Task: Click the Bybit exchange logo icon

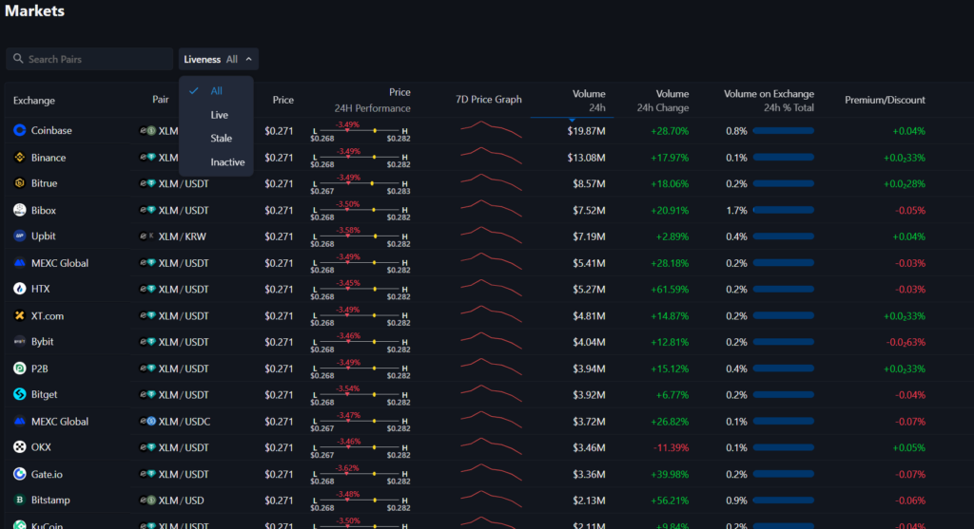Action: pyautogui.click(x=20, y=342)
